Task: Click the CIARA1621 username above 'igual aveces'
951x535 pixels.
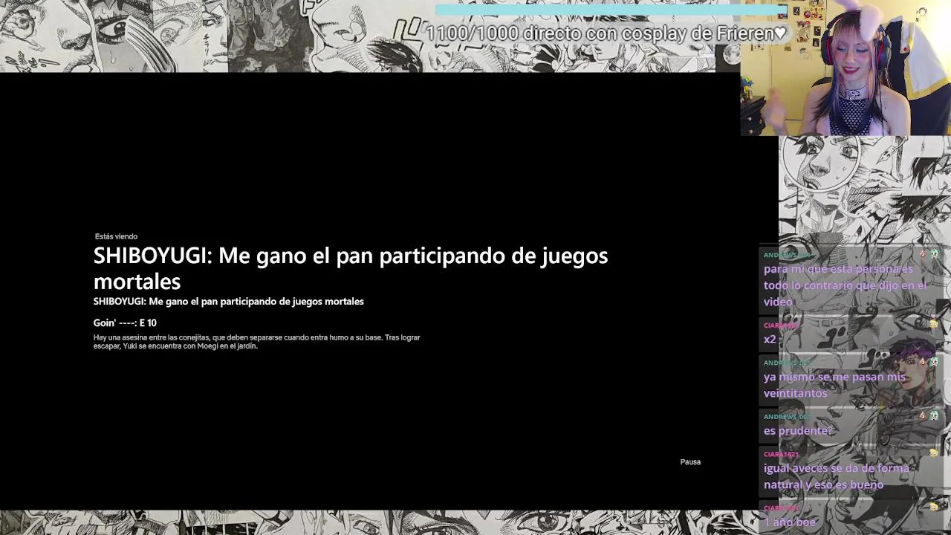Action: click(781, 454)
